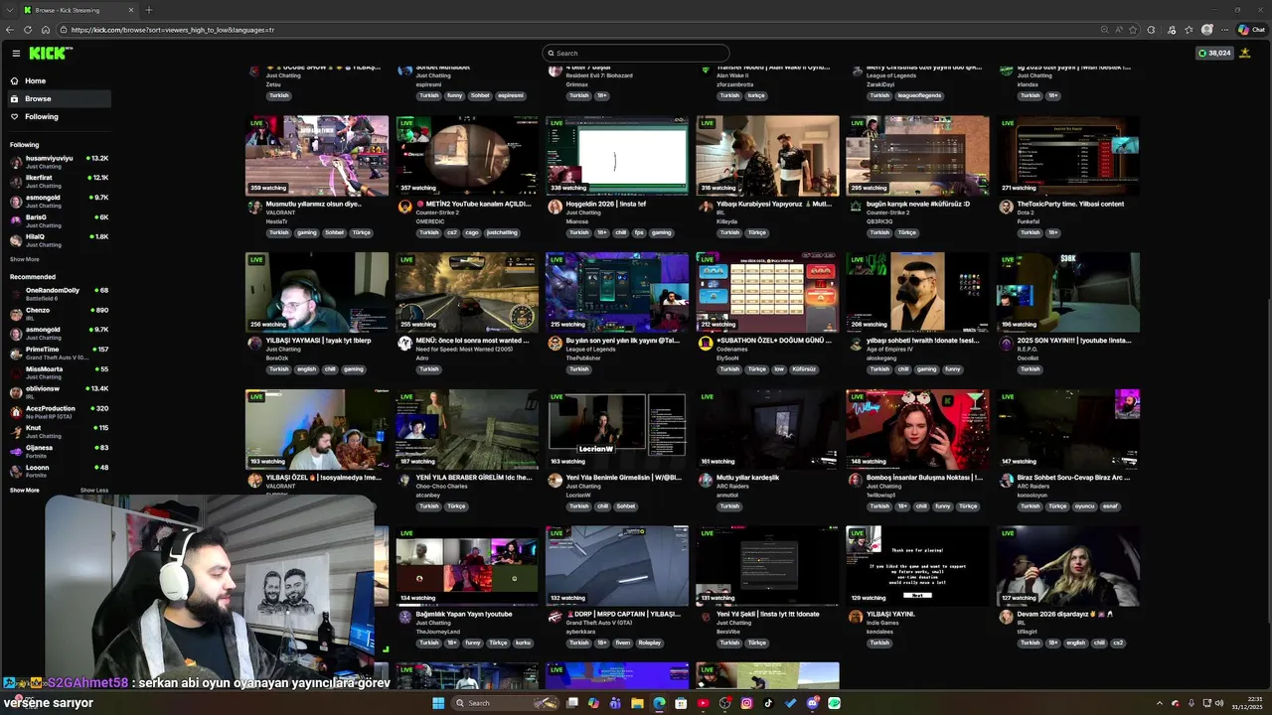The width and height of the screenshot is (1272, 715).
Task: Open the volume icon in system tray
Action: 1219,703
